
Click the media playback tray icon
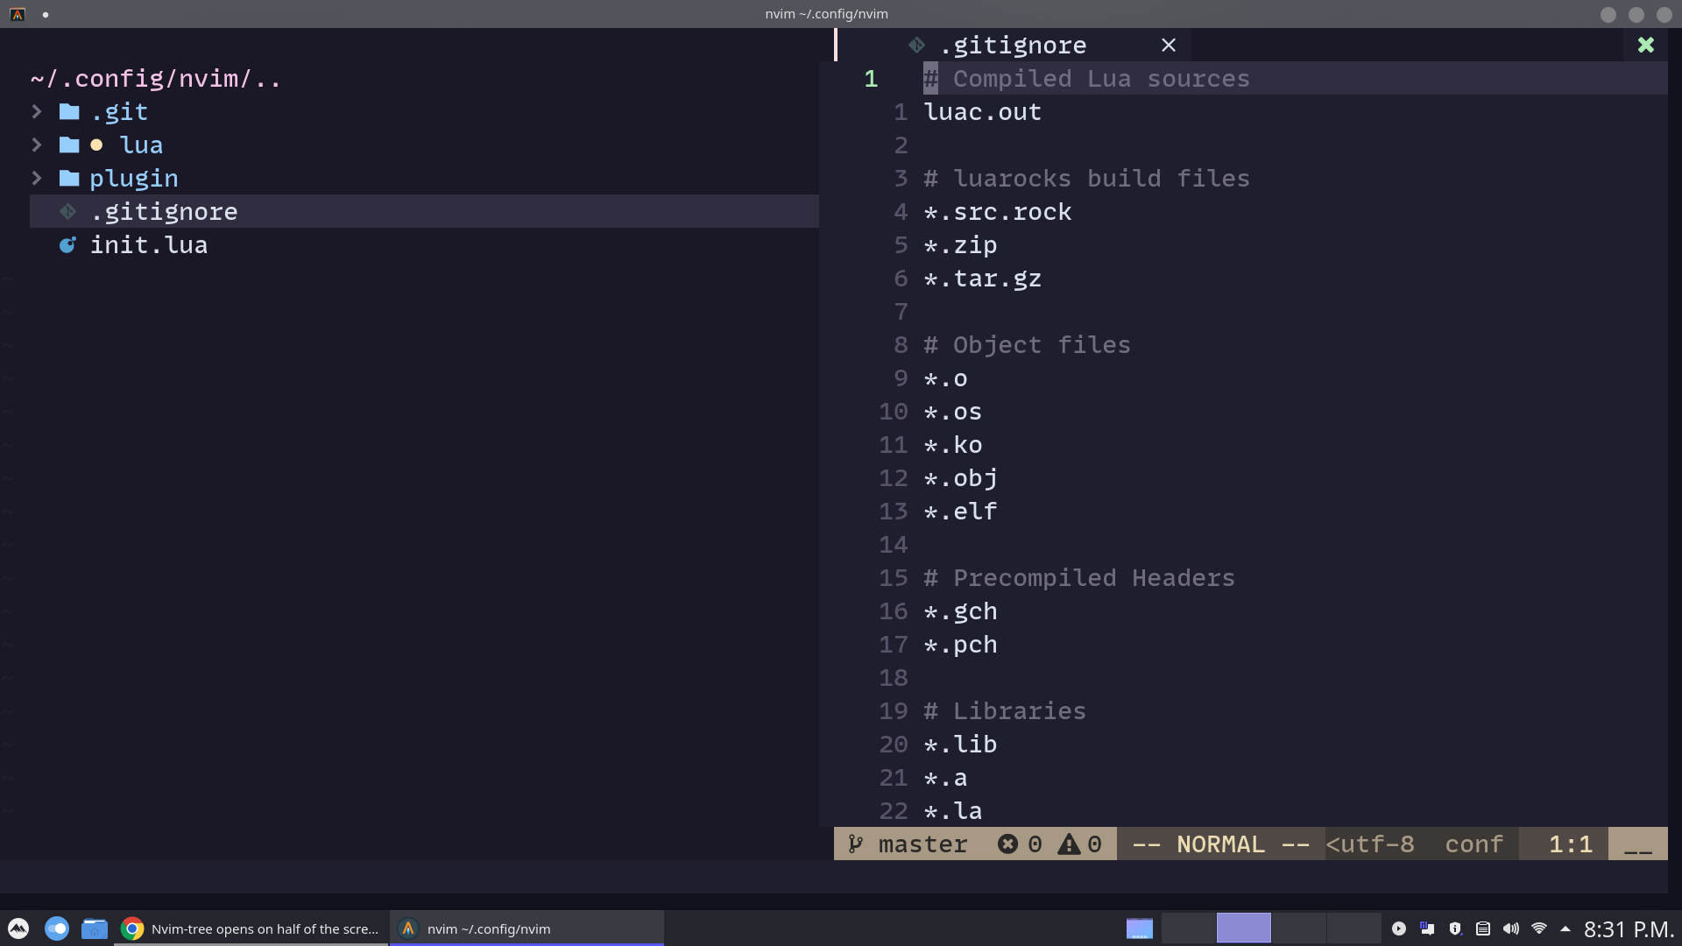1399,928
